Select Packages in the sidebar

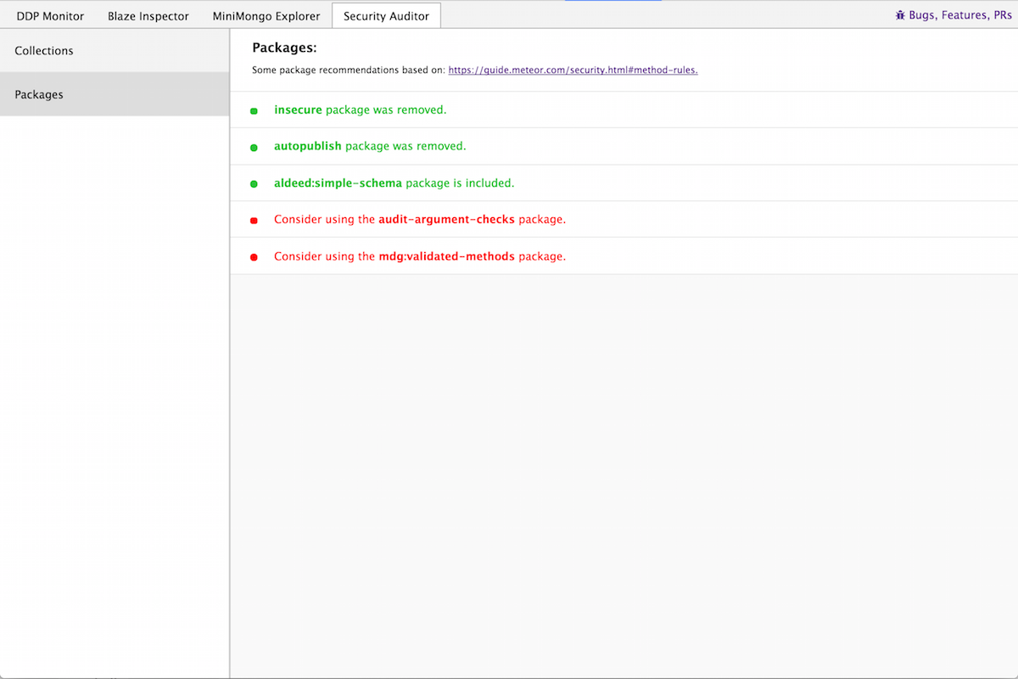pyautogui.click(x=115, y=94)
